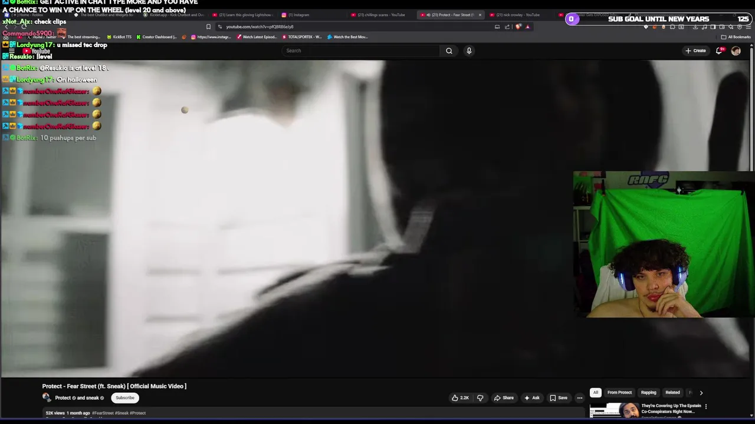Open the All Bookmarks folder

(x=736, y=37)
